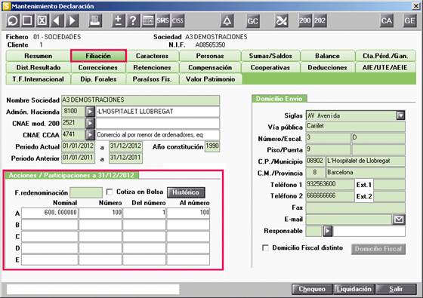Image resolution: width=423 pixels, height=298 pixels.
Task: Click the crossed box toolbar icon
Action: point(42,21)
